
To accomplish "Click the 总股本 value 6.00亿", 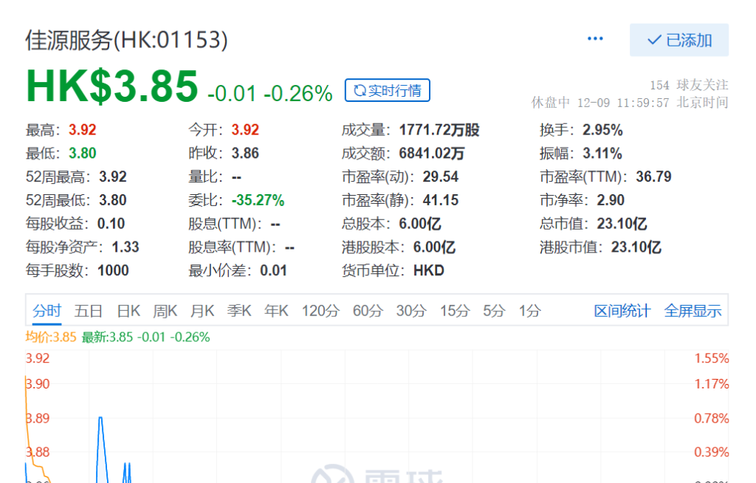I will pos(420,224).
